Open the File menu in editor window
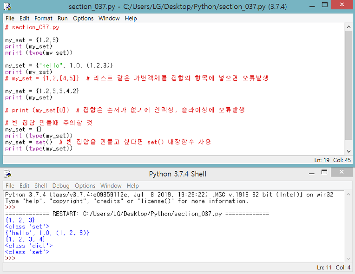 tap(10, 18)
